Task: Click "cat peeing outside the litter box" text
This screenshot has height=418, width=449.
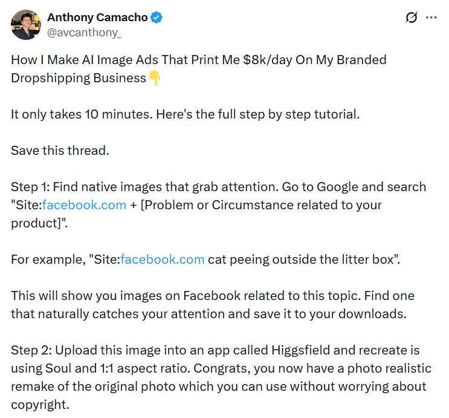Action: (x=302, y=259)
